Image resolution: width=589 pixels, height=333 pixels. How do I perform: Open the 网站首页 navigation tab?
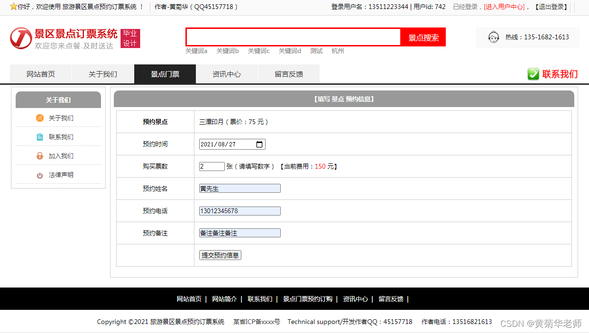click(41, 74)
